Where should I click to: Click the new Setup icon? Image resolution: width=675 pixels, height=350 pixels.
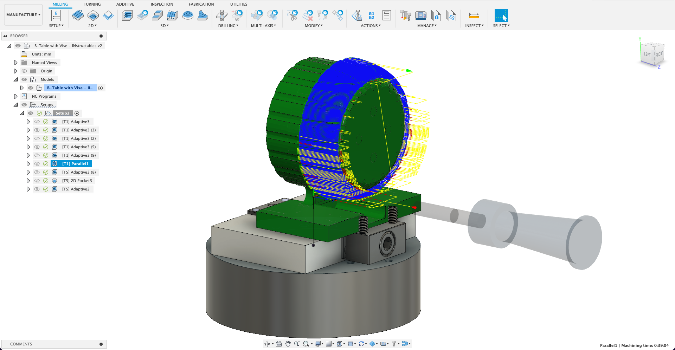click(56, 15)
